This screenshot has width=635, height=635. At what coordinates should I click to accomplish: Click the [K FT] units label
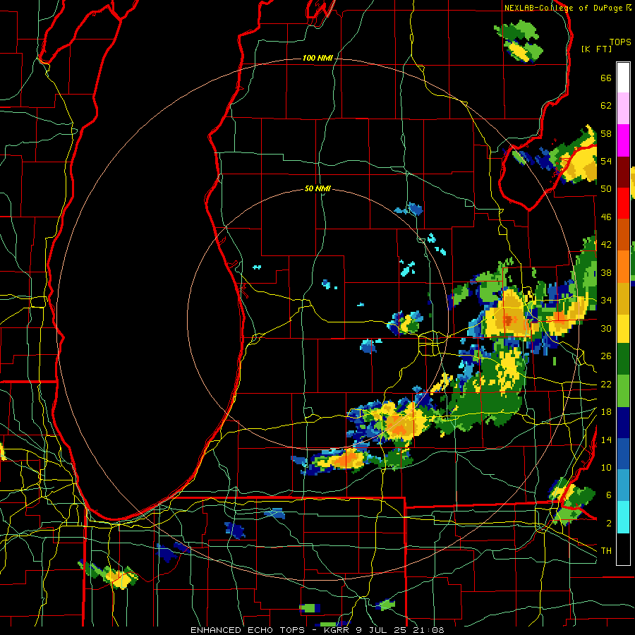click(x=596, y=49)
